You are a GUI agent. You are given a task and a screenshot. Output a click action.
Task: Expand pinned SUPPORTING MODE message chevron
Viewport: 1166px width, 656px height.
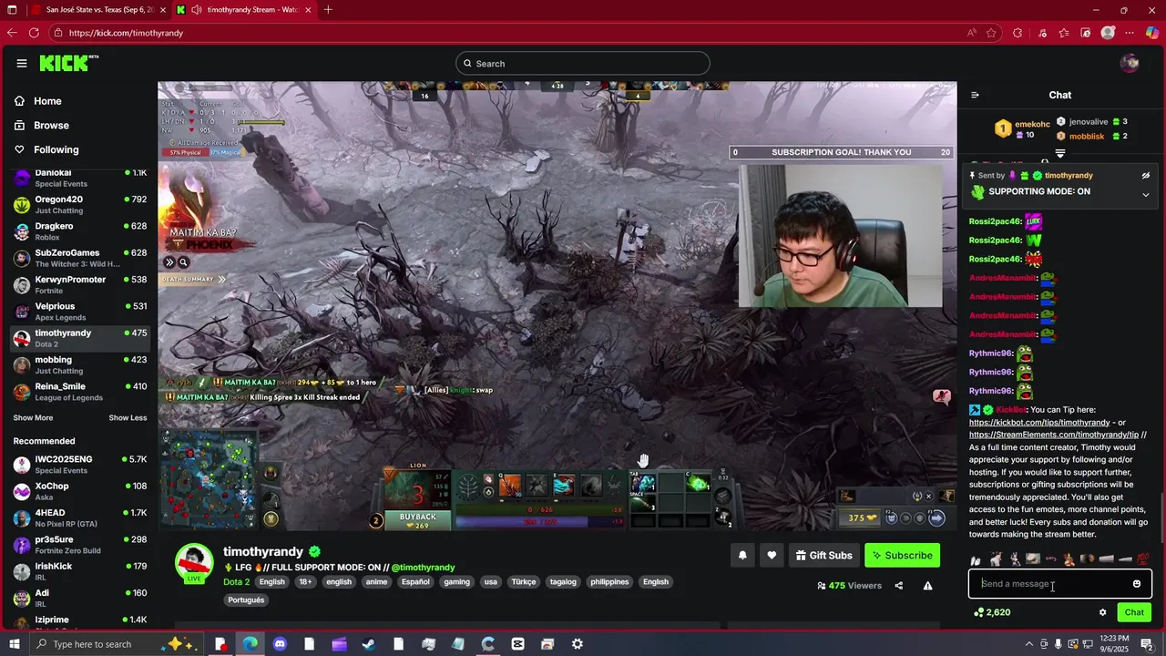[1146, 194]
